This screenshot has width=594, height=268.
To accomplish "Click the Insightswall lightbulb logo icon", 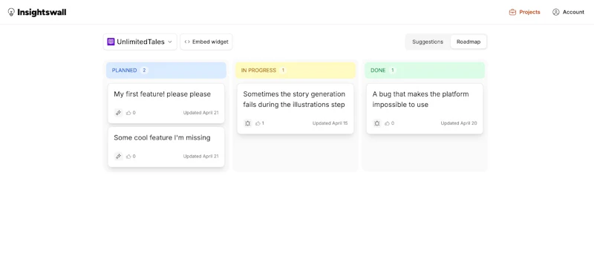I will point(11,12).
